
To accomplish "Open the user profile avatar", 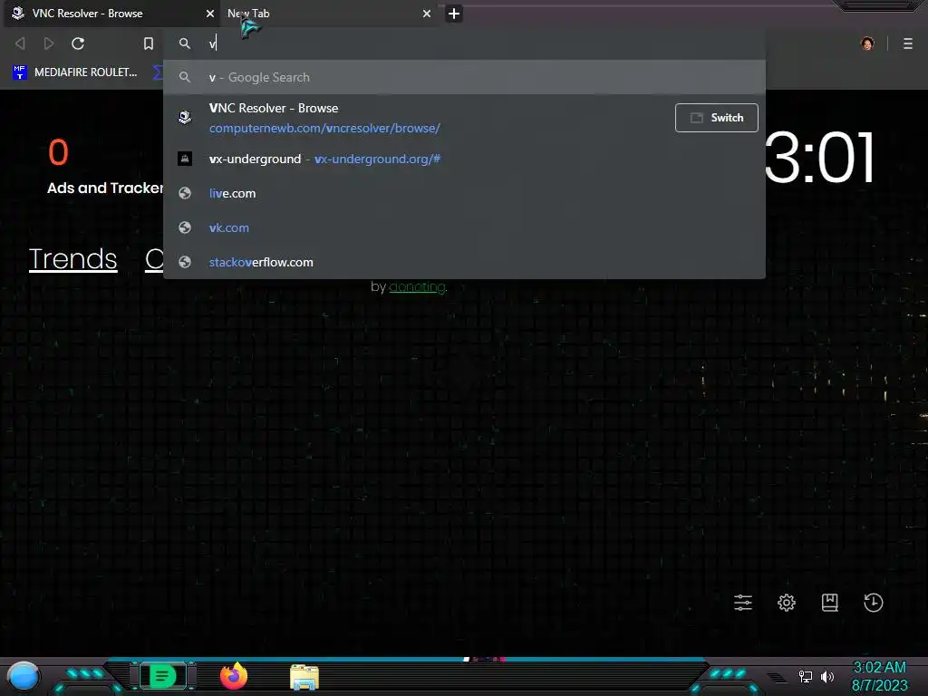I will (867, 43).
